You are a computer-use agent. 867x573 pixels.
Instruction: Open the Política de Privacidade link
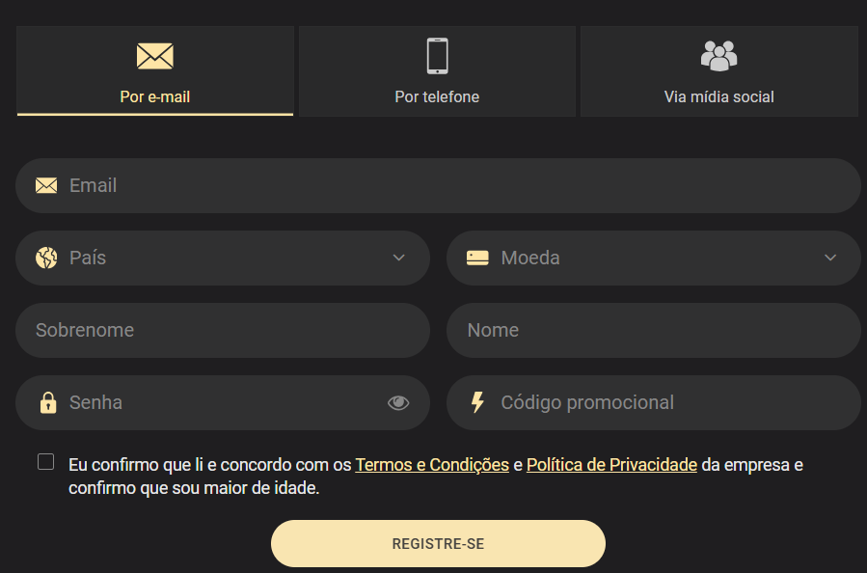[x=611, y=465]
